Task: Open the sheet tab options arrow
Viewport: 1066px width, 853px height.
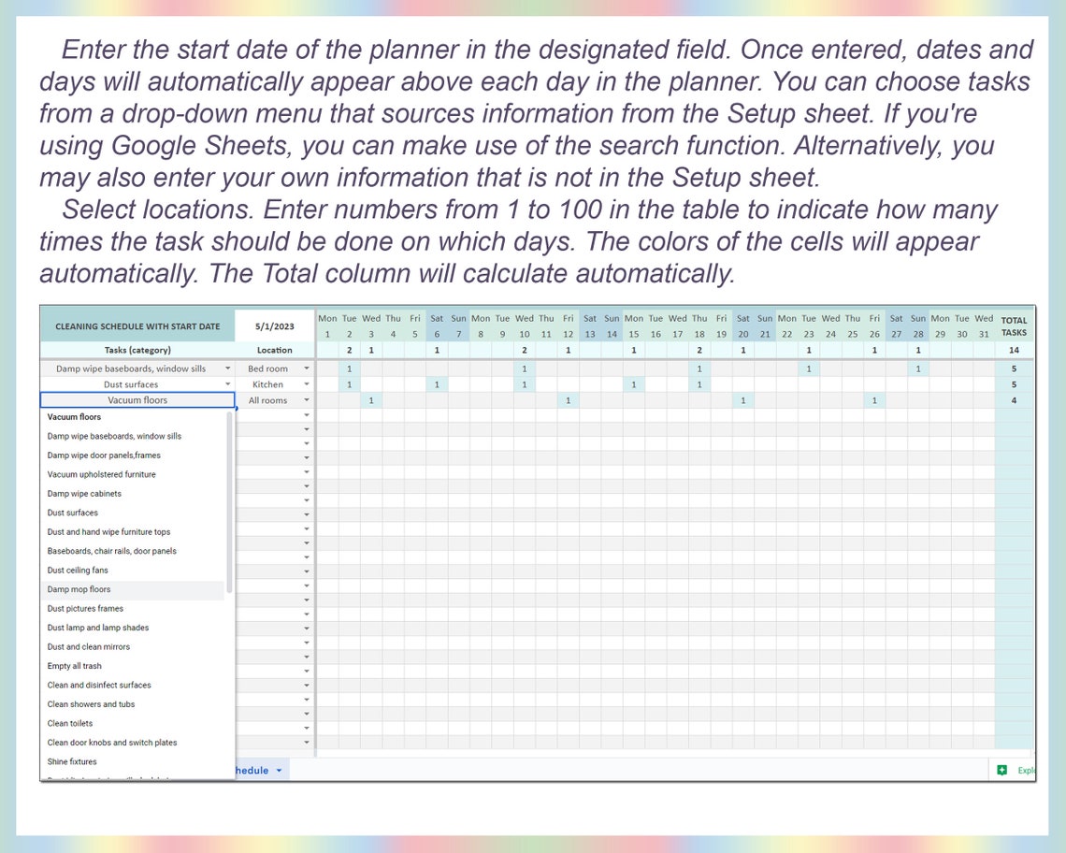Action: click(x=279, y=770)
